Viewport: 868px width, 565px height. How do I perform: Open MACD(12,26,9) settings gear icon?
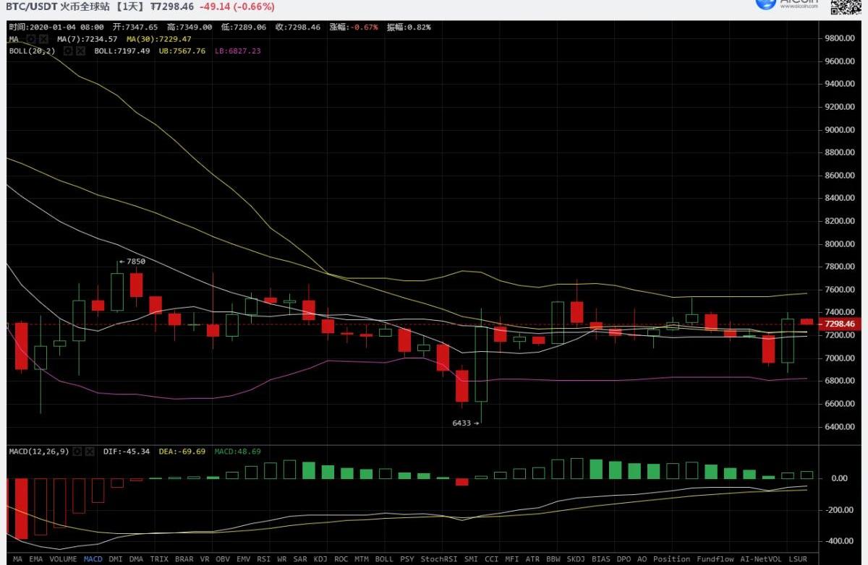(x=77, y=452)
